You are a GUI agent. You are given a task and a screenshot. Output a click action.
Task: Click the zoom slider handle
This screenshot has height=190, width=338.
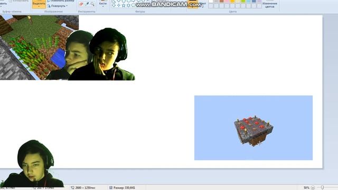tap(322, 188)
